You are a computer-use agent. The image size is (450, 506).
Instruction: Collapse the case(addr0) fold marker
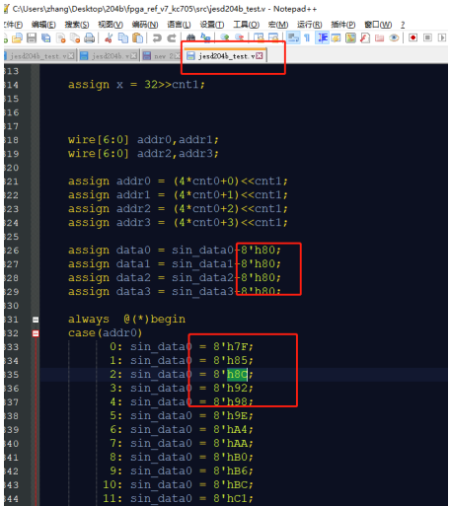pos(36,333)
